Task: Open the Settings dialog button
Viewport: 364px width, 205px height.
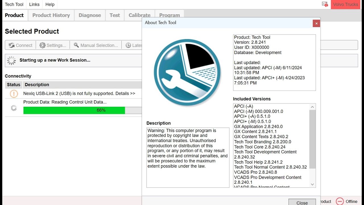Action: 53,45
